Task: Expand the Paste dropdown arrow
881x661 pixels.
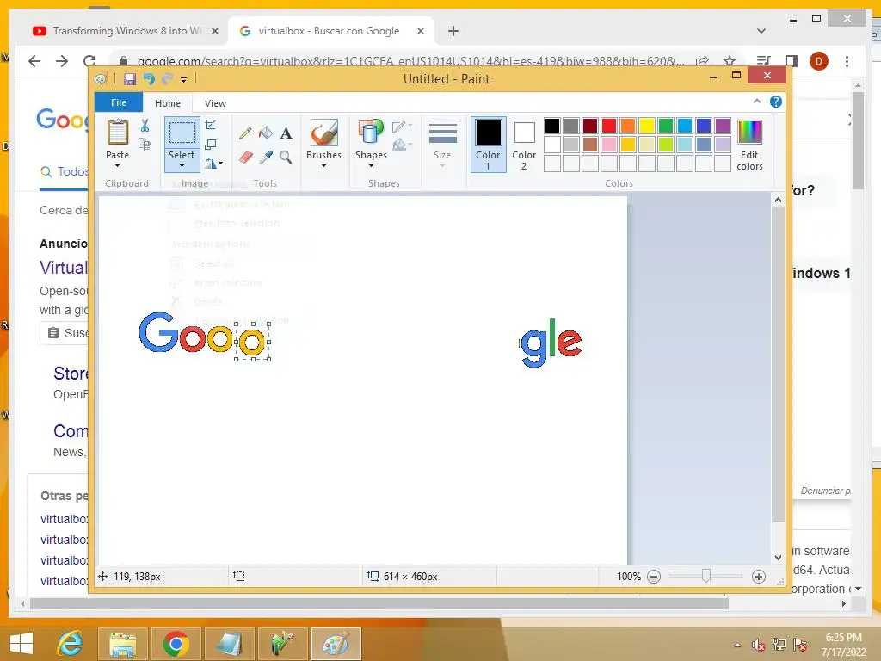Action: pyautogui.click(x=117, y=166)
